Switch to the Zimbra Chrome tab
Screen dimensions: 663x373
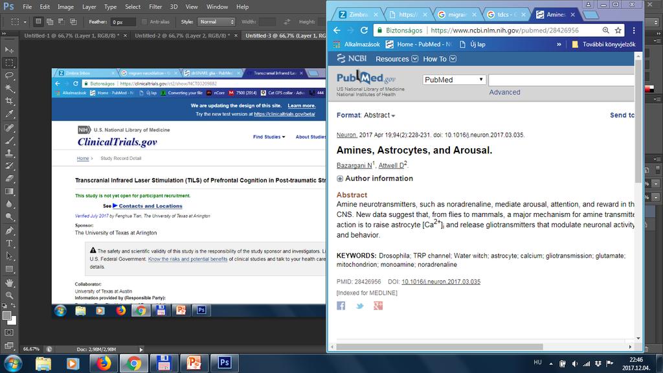pyautogui.click(x=359, y=14)
